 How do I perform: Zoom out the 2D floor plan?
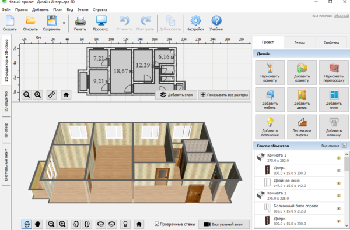27,95
